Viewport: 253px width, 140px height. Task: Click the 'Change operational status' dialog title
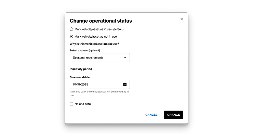pyautogui.click(x=101, y=21)
